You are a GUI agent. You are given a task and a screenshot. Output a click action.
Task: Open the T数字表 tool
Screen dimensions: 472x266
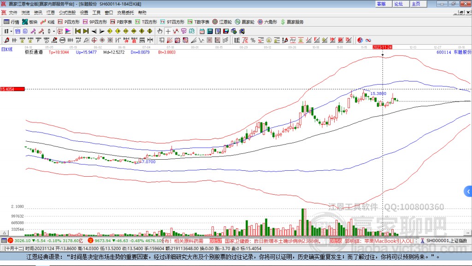click(198, 22)
